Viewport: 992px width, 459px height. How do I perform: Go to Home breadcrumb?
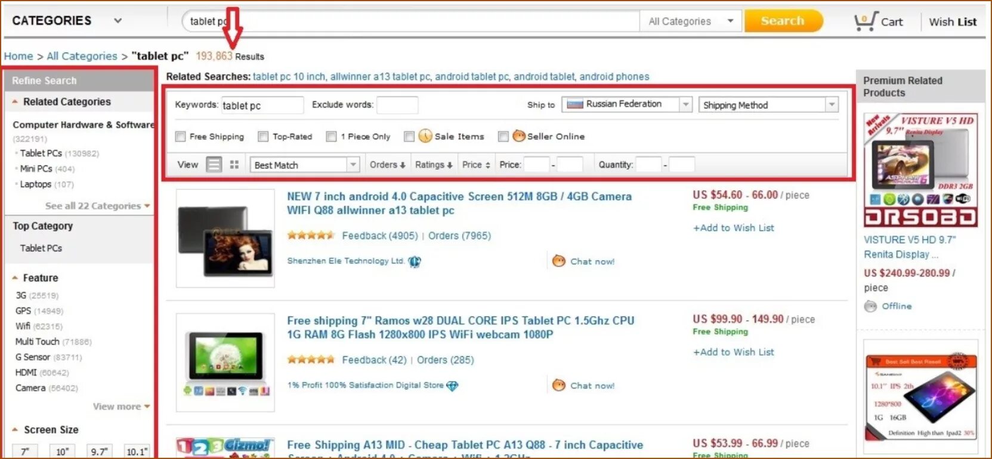point(18,56)
